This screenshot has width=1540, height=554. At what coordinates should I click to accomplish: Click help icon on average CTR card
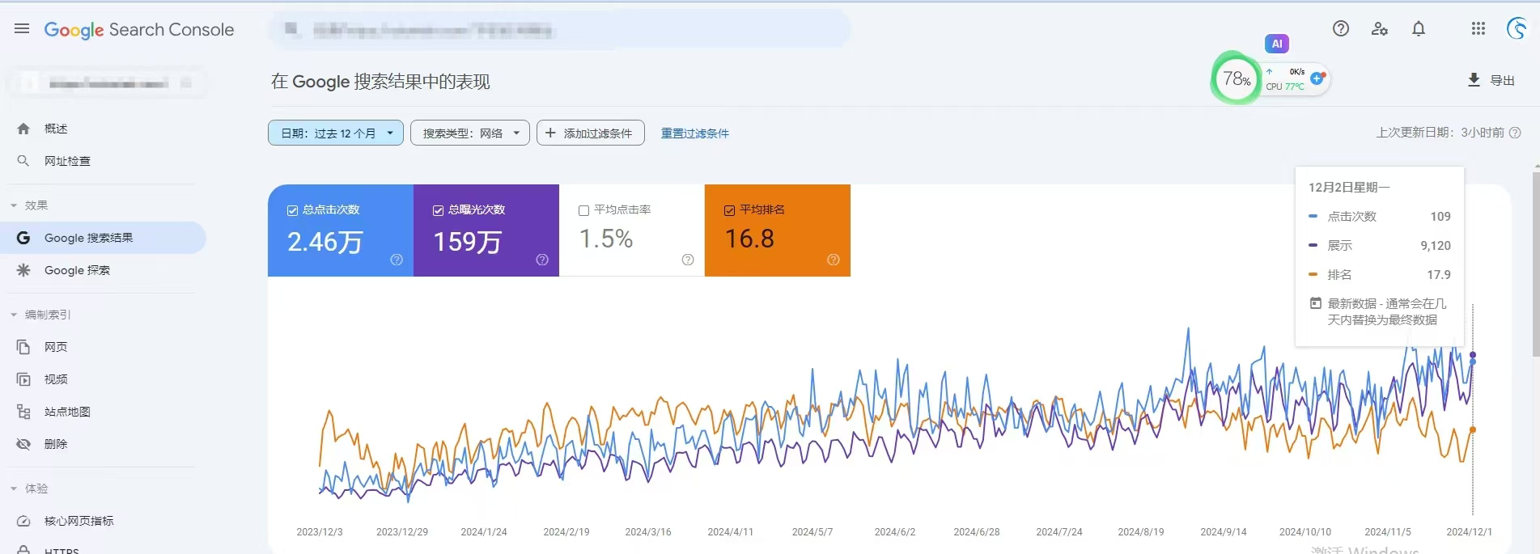(688, 260)
